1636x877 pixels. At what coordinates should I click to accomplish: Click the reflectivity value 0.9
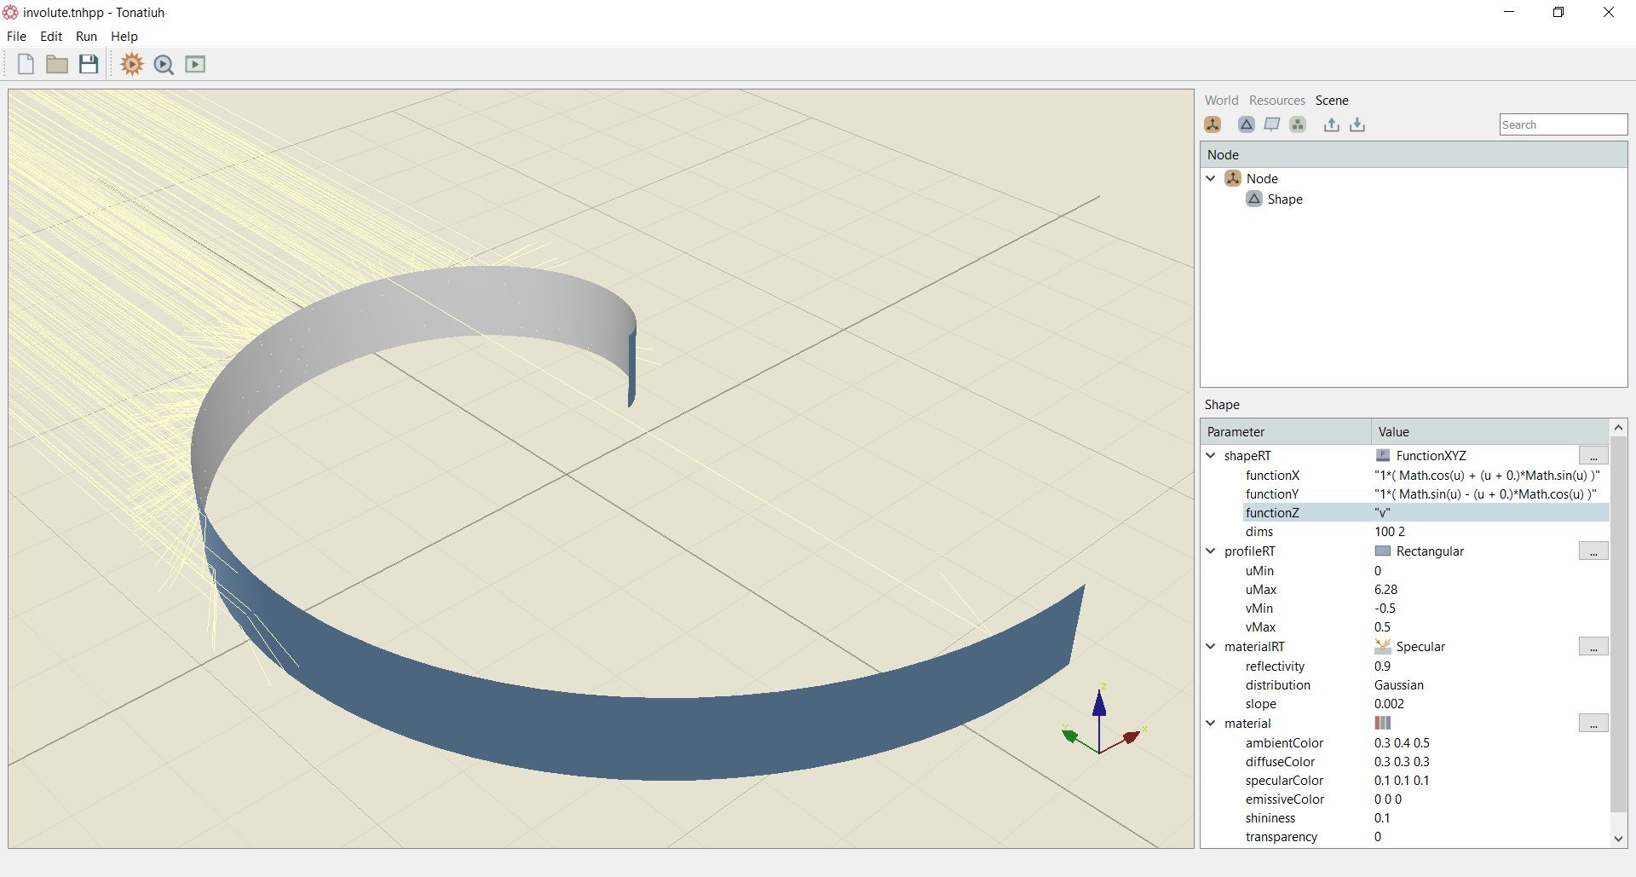point(1382,666)
